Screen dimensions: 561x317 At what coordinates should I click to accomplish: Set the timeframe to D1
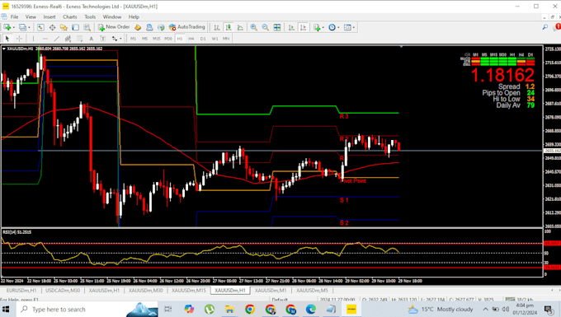point(203,39)
